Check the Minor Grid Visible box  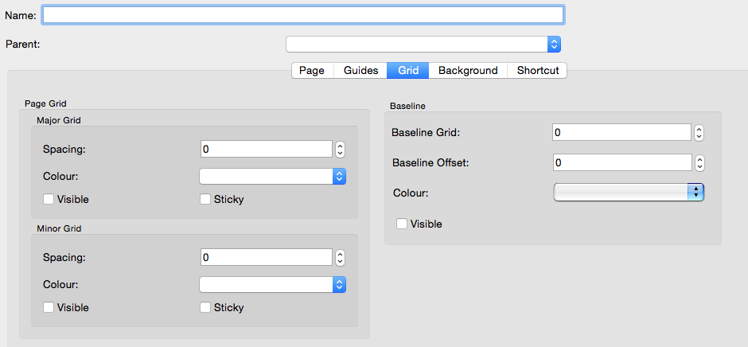[49, 307]
